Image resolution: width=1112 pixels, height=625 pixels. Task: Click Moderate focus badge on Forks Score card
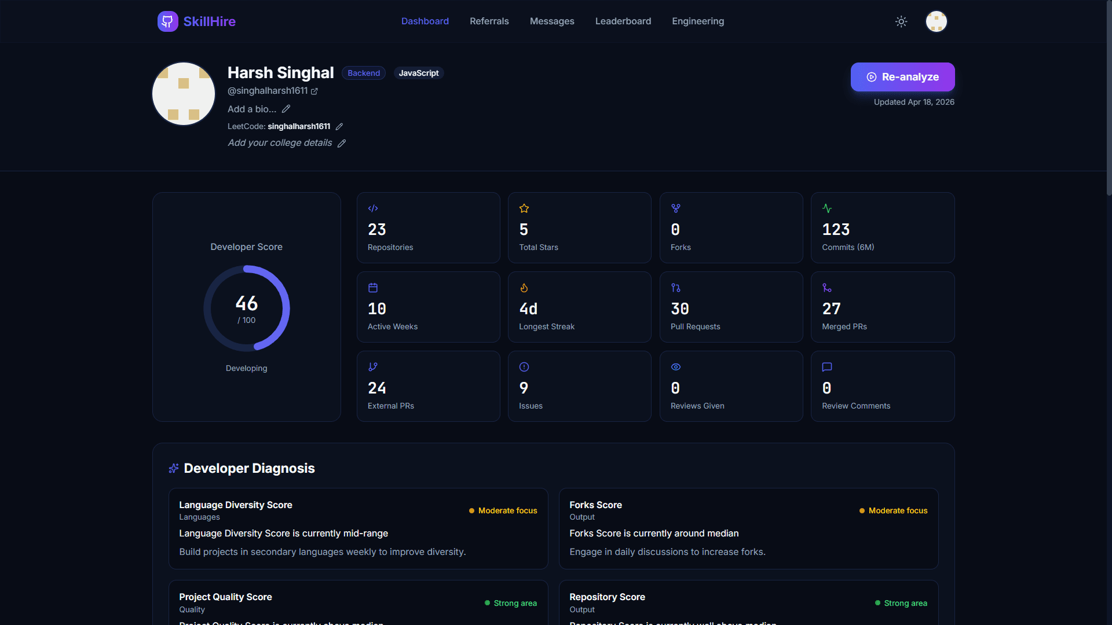tap(893, 511)
